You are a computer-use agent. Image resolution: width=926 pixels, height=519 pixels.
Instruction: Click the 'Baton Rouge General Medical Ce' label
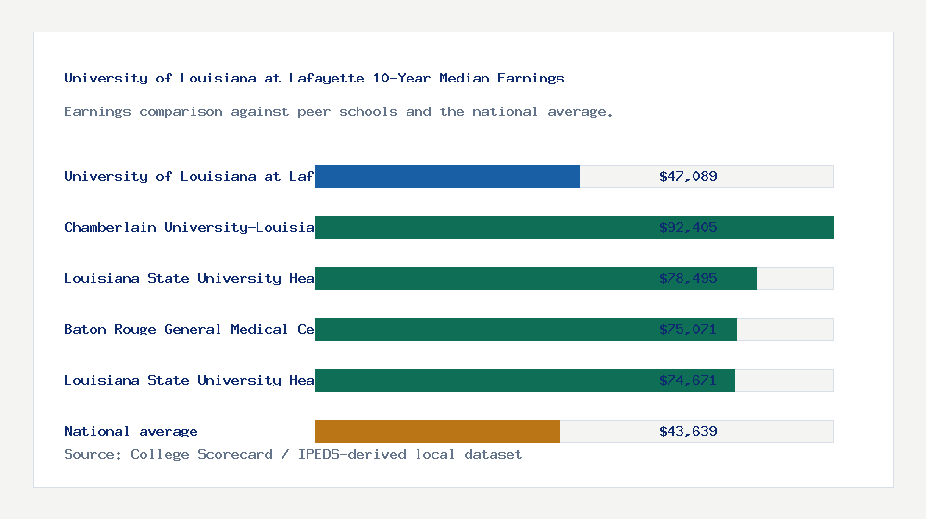click(x=189, y=329)
